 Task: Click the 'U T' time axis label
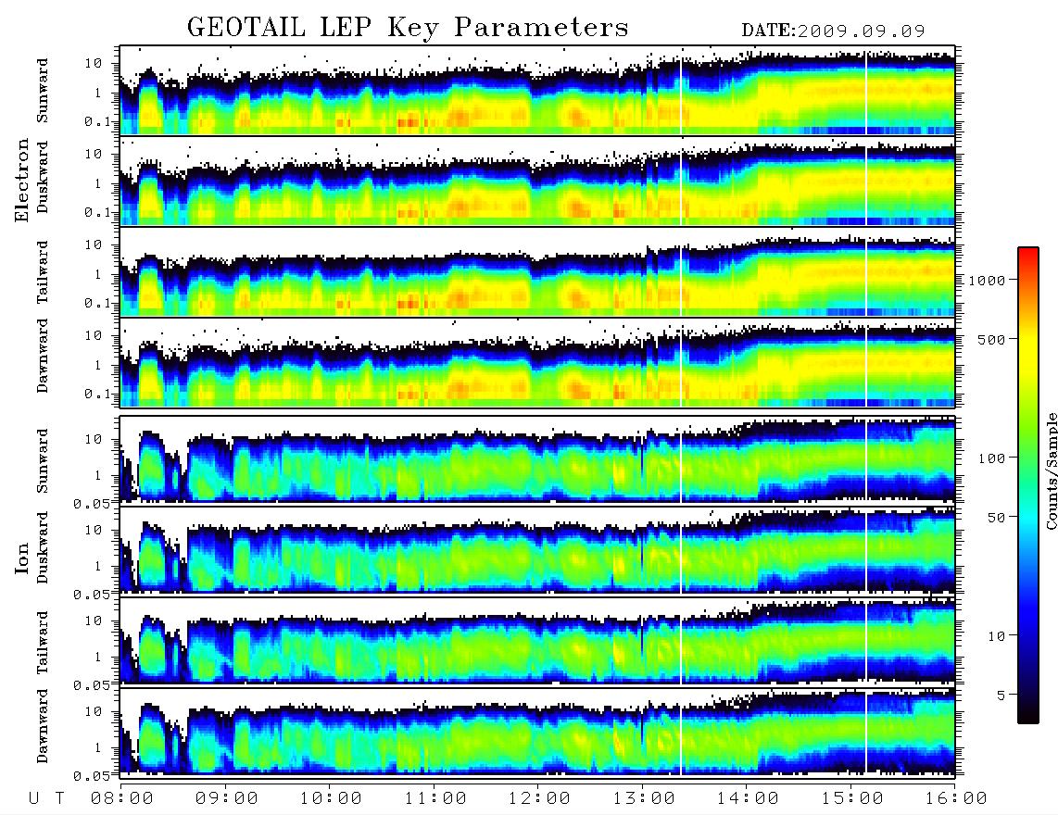coord(46,798)
